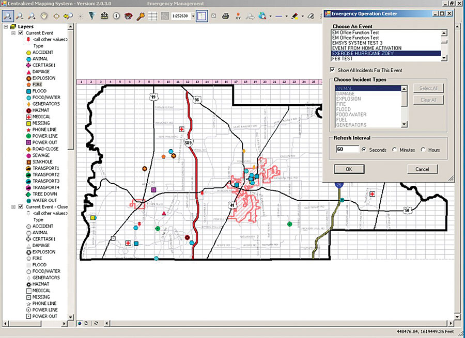Select EMSYS SYSTEM TEST 3 event
Viewport: 465px width, 338px height.
click(x=386, y=43)
